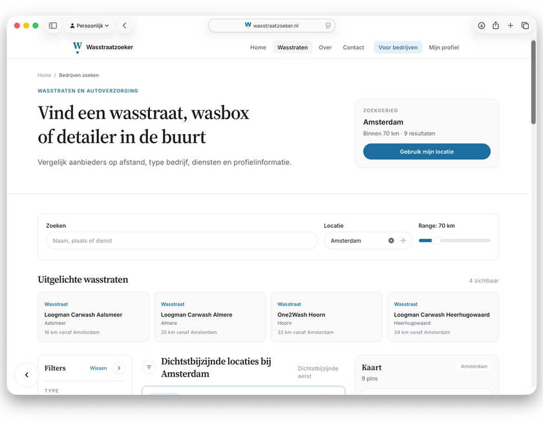Open the Dichtstbijzijnde eerst sort dropdown
This screenshot has width=543, height=424.
pos(318,372)
